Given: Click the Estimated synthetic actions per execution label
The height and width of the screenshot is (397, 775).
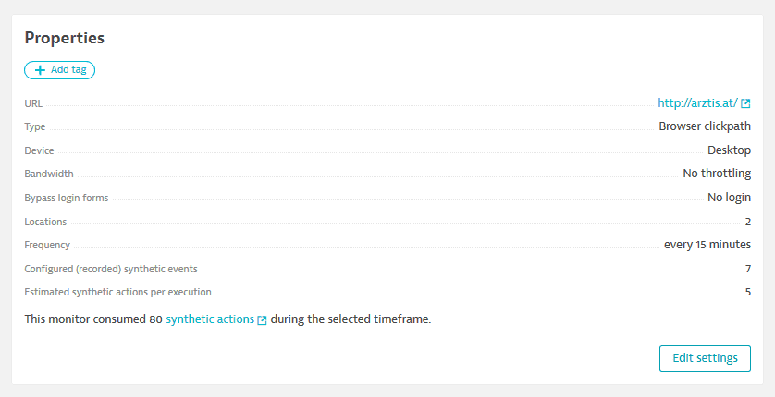Looking at the screenshot, I should click(117, 292).
